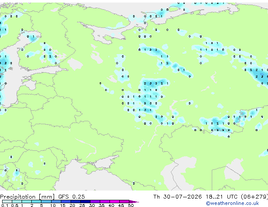This screenshot has width=268, height=207.
Task: Select the dark purple 45–50 mm legend swatch
Action: coord(124,202)
